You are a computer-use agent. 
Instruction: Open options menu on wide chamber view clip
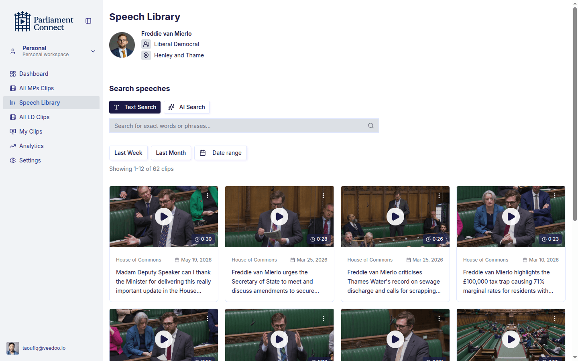tap(555, 318)
